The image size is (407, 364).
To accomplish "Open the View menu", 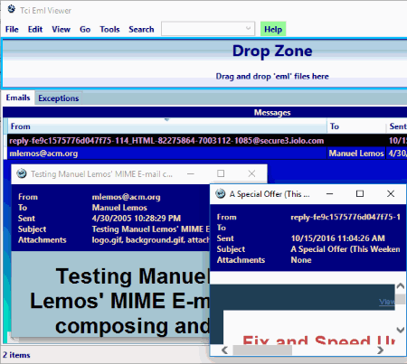I will click(x=61, y=30).
